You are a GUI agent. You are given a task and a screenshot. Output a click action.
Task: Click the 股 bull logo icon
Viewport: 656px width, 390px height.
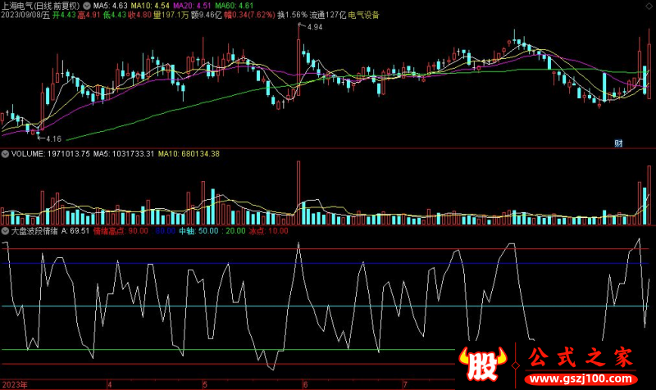pyautogui.click(x=482, y=365)
